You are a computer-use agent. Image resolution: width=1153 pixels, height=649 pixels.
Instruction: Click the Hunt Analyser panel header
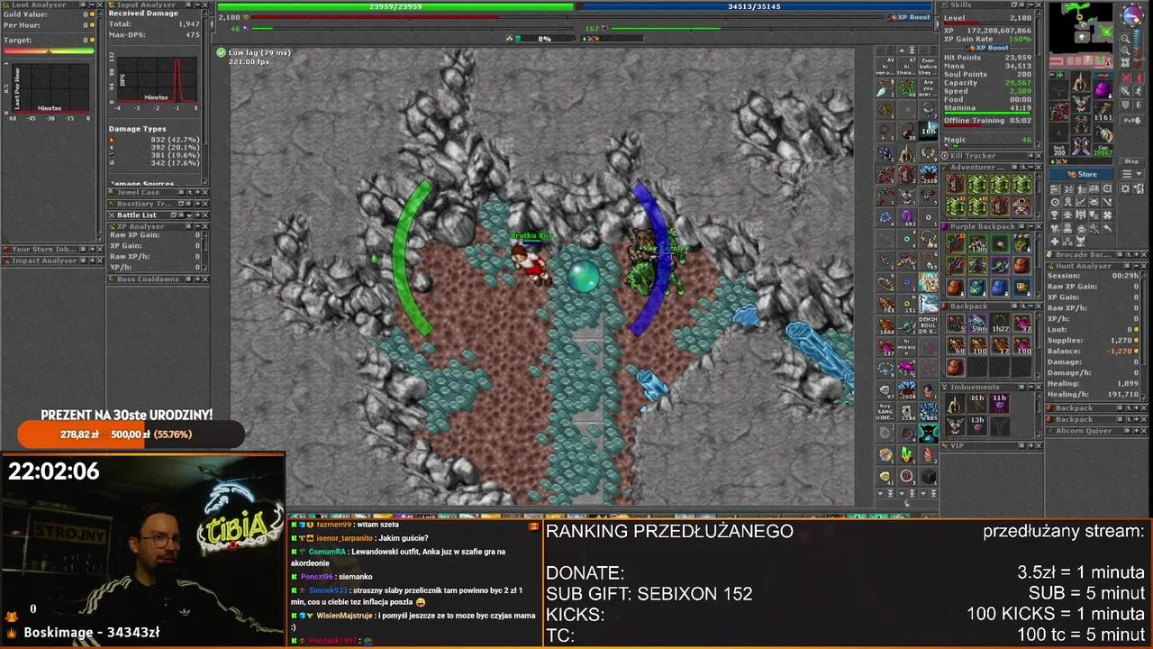coord(1095,266)
